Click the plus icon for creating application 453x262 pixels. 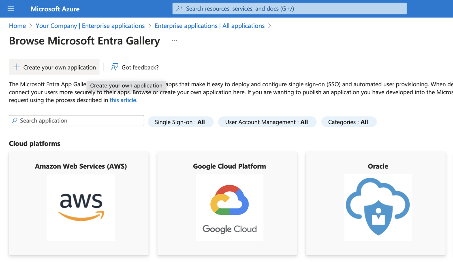coord(16,67)
